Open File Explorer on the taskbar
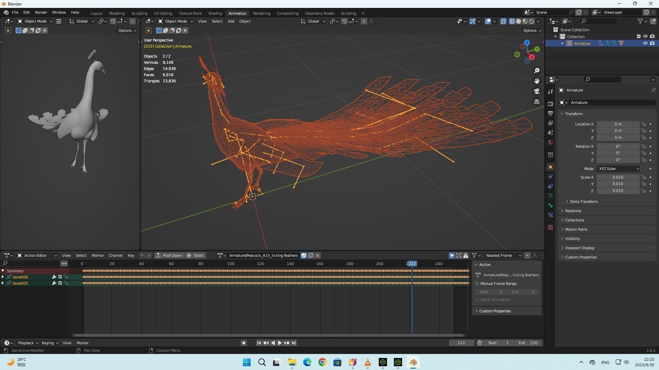Screen dimensions: 659x370 [x=292, y=362]
